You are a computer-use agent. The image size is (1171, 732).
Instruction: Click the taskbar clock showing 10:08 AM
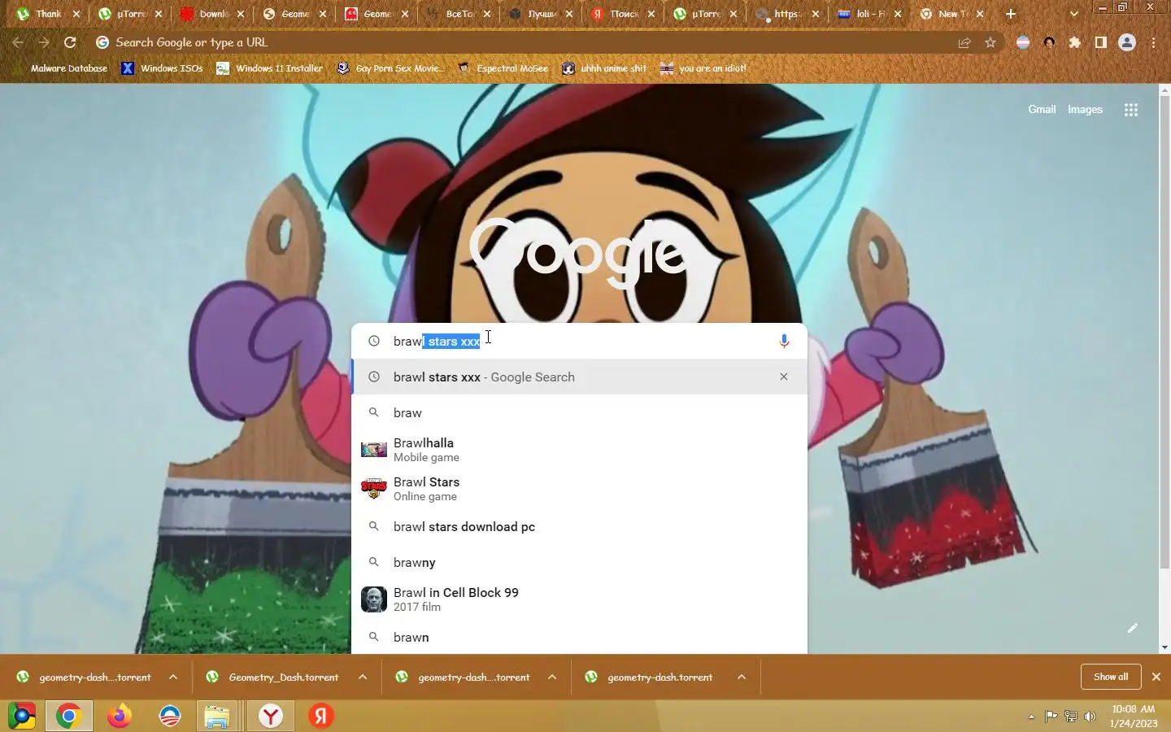coord(1134,716)
